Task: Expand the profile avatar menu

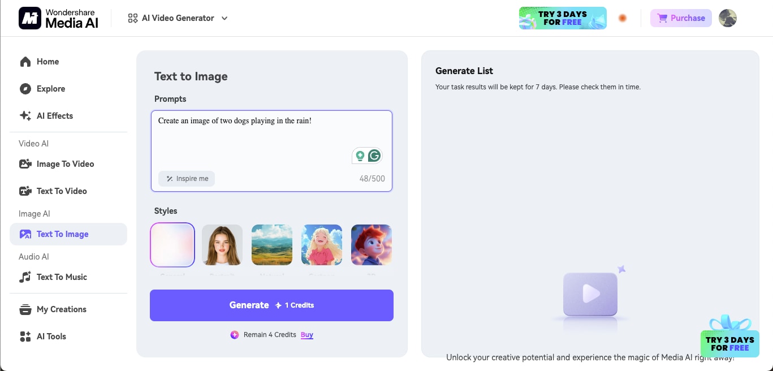Action: click(x=728, y=18)
